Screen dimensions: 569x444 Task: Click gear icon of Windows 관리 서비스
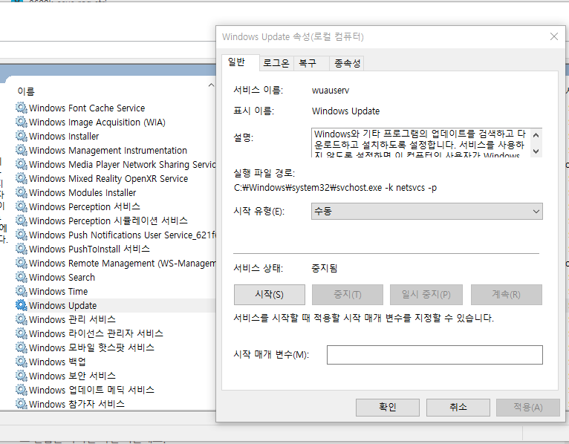point(21,319)
